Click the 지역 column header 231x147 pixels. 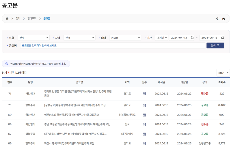(x=127, y=82)
